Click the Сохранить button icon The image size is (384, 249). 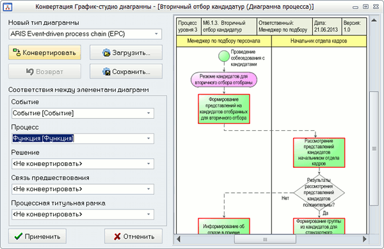pos(106,72)
